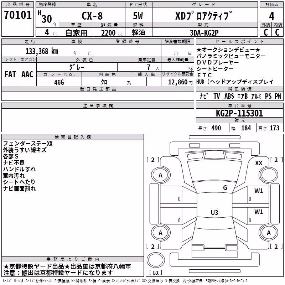Select air conditioner value "AAC"
The image size is (285, 285).
coord(27,74)
